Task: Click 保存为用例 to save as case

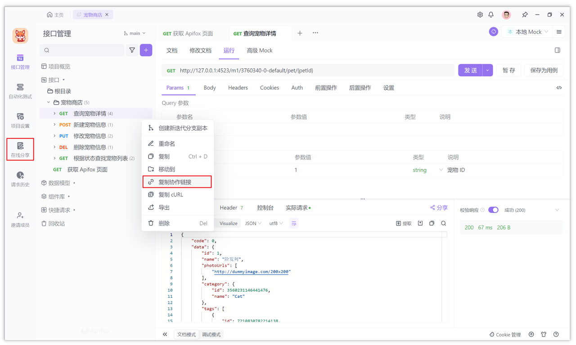Action: [545, 71]
